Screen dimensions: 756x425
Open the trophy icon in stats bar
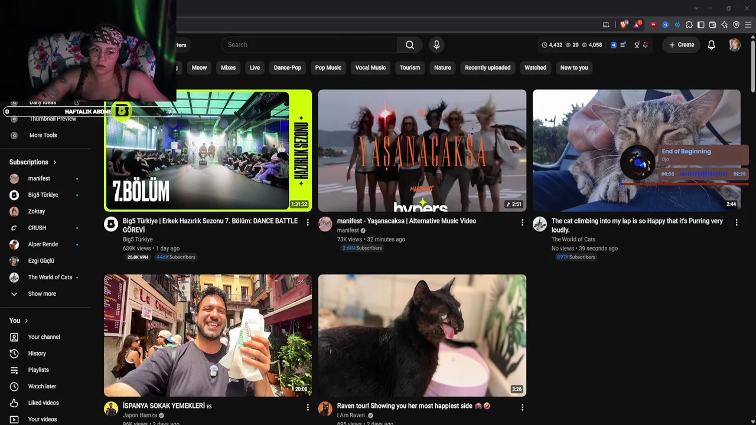[637, 45]
